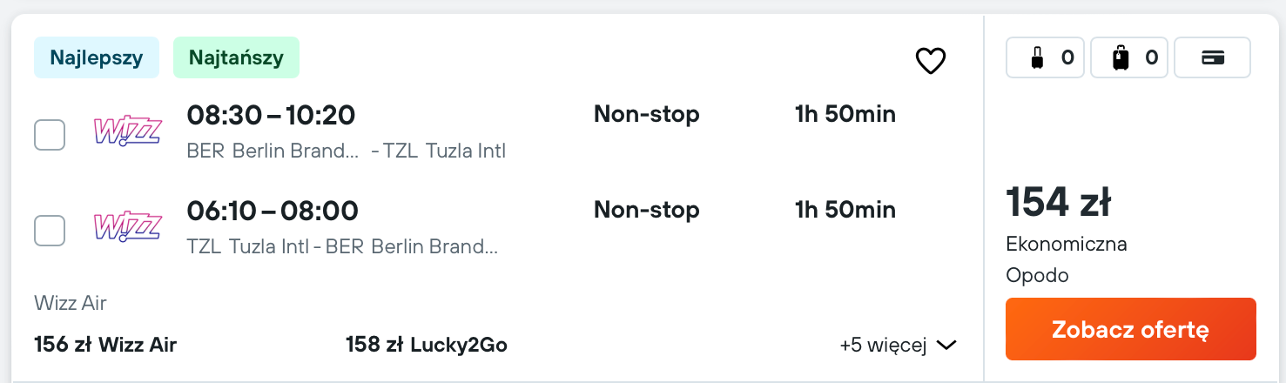The image size is (1286, 383).
Task: Click the cabin bag allowance icon
Action: (1036, 58)
